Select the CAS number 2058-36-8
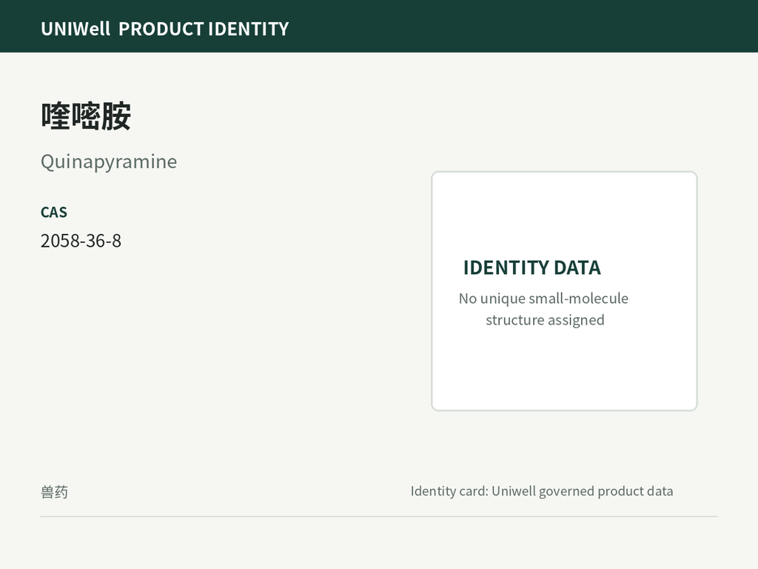Screen dimensions: 758x569 [x=81, y=241]
